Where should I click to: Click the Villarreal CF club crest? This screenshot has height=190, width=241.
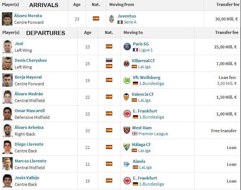(126, 63)
